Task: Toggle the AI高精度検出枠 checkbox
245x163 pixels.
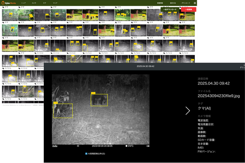Action: [x=86, y=154]
